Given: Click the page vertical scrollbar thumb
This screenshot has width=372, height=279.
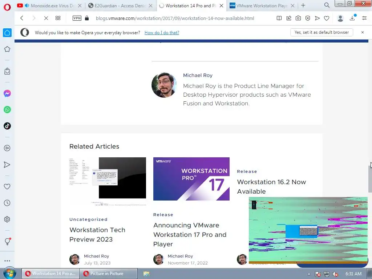Looking at the screenshot, I should click(x=370, y=179).
